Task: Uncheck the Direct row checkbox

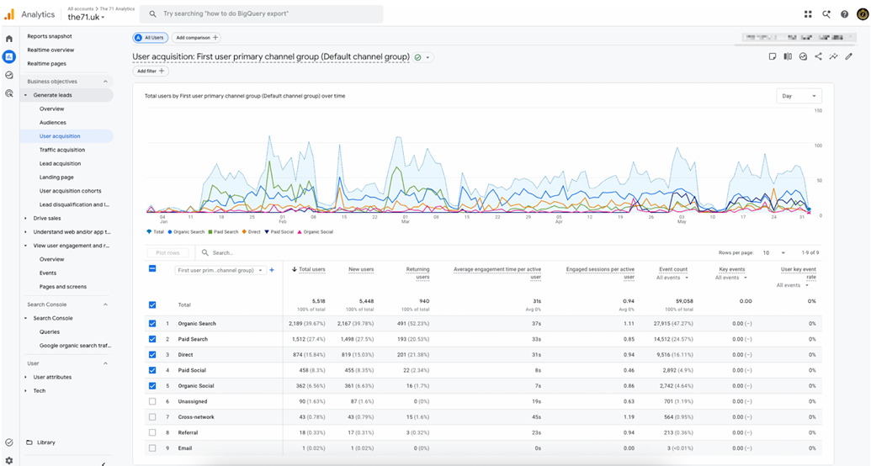Action: [152, 354]
